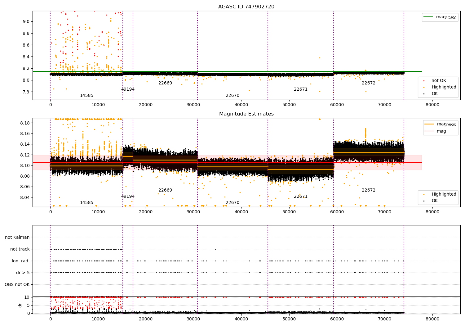The height and width of the screenshot is (326, 465).
Task: Click OBSID label 14585 in top plot
Action: tap(86, 96)
